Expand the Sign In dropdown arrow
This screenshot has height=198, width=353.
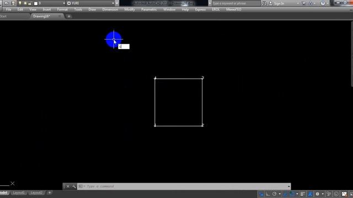[298, 3]
